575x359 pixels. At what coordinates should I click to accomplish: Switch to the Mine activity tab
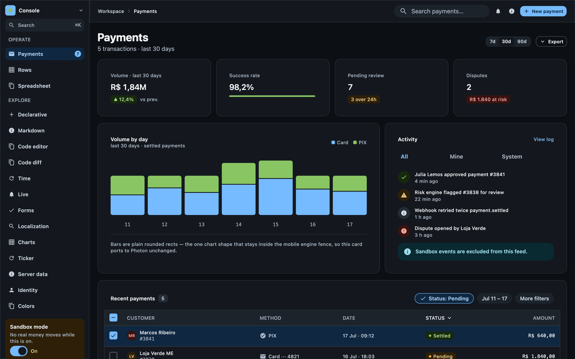pos(456,157)
